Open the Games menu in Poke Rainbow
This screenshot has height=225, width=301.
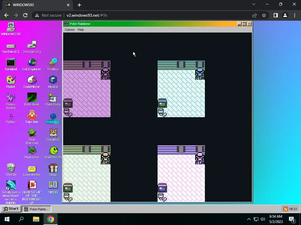pos(70,30)
